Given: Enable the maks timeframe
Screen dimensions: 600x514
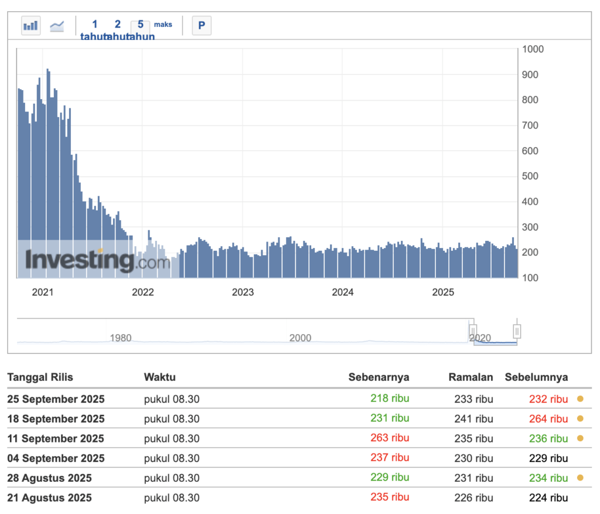Looking at the screenshot, I should pos(163,25).
